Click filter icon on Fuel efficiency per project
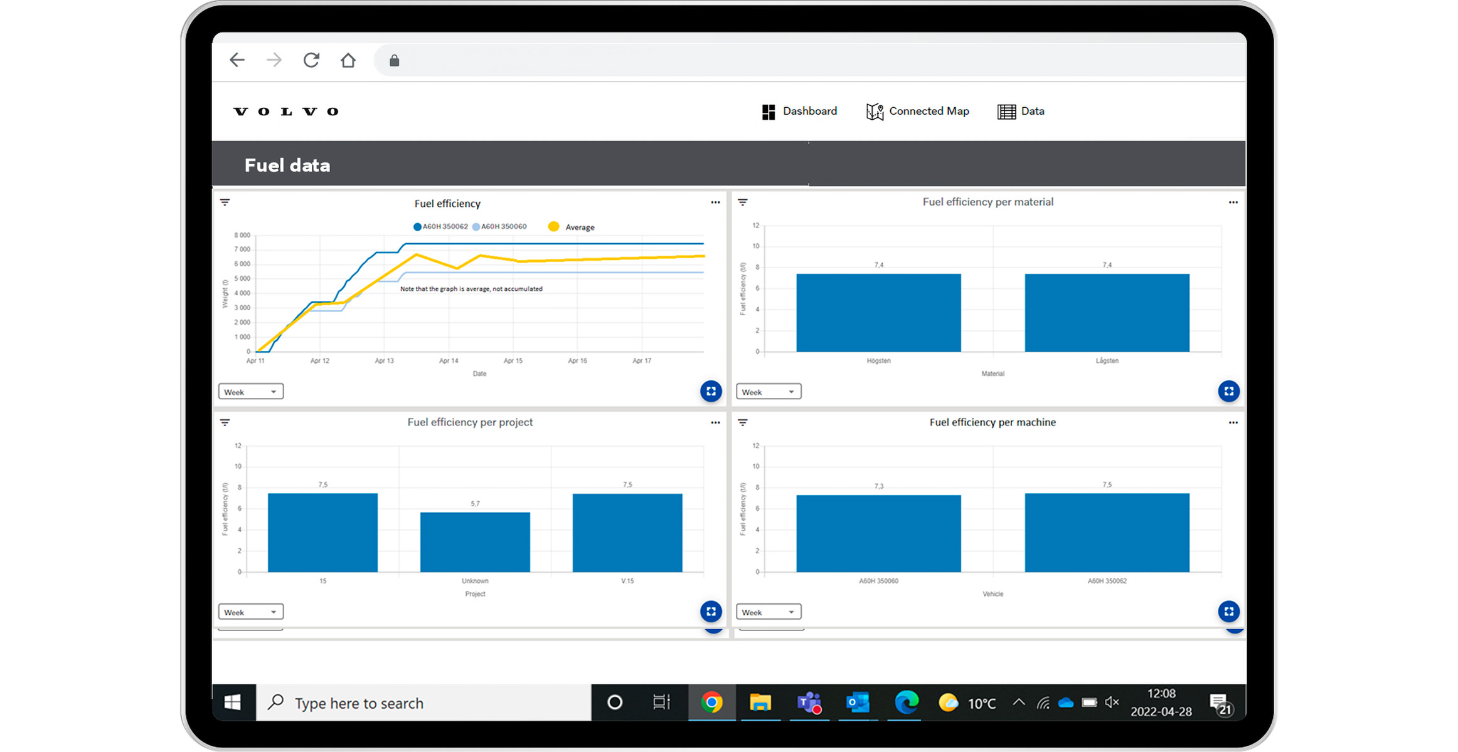1458x752 pixels. click(x=225, y=423)
